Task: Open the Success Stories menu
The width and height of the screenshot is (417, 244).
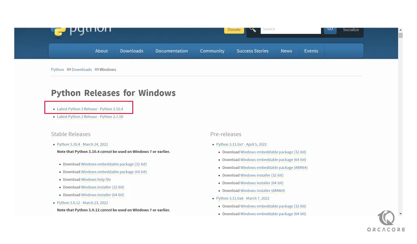Action: tap(252, 51)
